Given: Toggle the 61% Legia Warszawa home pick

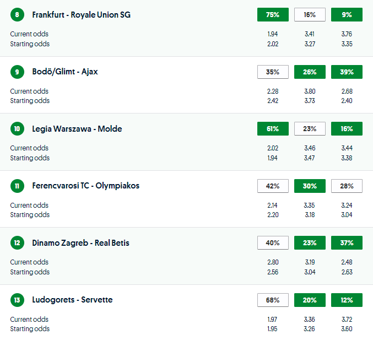Looking at the screenshot, I should (273, 129).
